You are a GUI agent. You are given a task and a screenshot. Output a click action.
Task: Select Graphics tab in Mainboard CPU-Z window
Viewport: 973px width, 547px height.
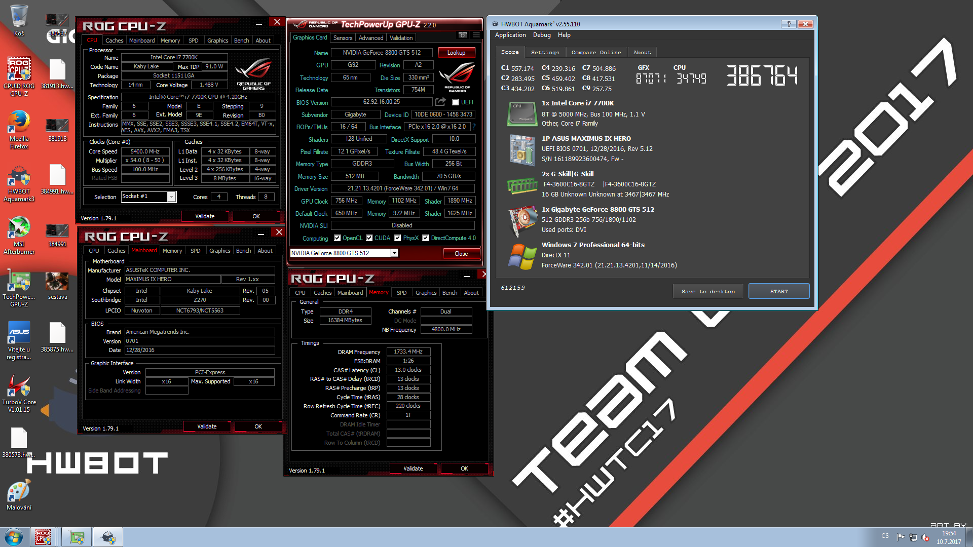click(219, 251)
